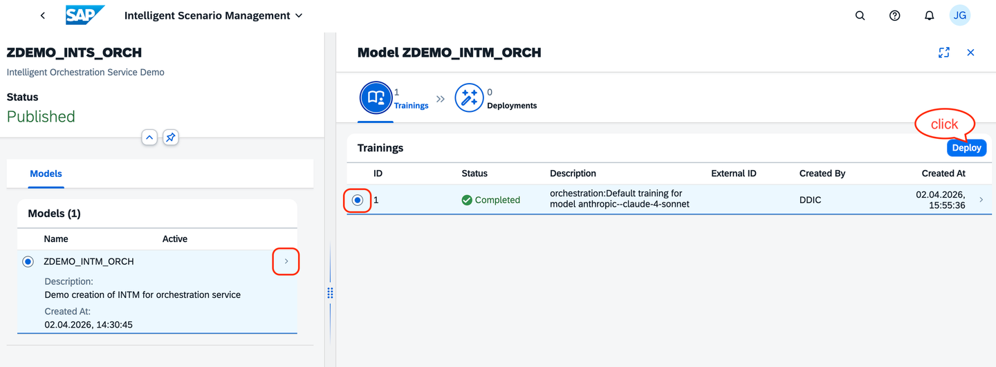The width and height of the screenshot is (996, 367).
Task: Click the Description column header in Trainings
Action: click(573, 173)
